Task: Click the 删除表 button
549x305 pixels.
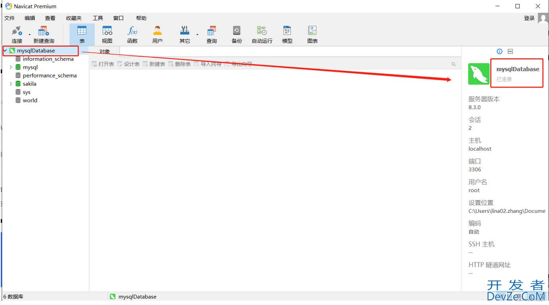Action: 179,64
